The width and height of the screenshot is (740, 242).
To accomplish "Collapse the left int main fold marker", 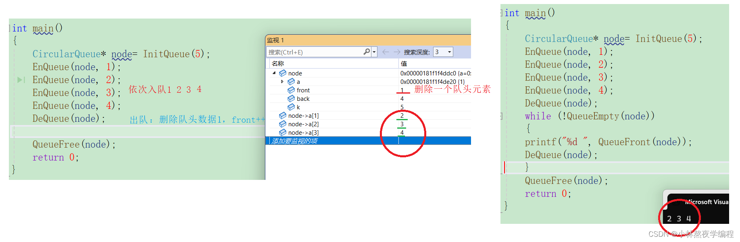I will pos(10,28).
